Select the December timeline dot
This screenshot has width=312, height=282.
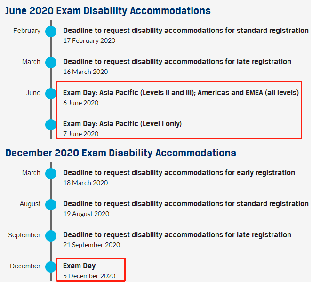(x=51, y=266)
